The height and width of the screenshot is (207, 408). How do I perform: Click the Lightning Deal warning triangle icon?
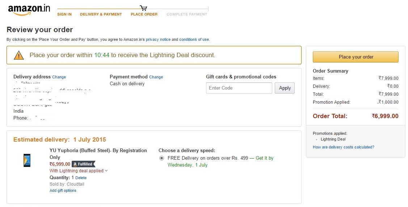pos(19,55)
